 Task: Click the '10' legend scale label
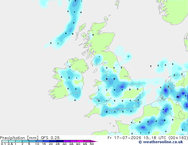tap(37, 144)
